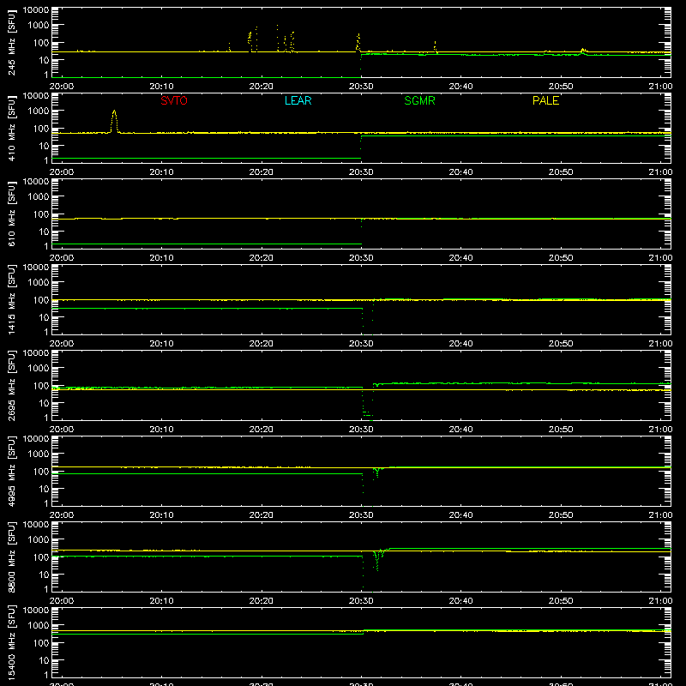
Task: Click the 10 value on the 1415 MHz axis
Action: tap(44, 317)
